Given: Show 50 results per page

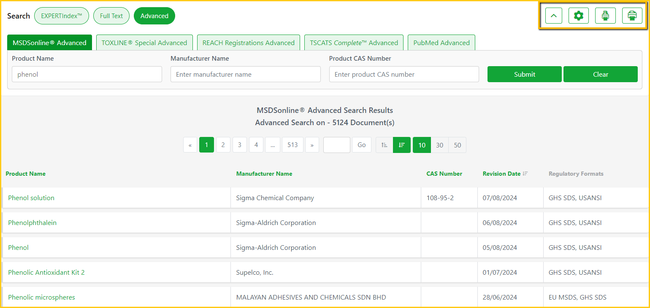Looking at the screenshot, I should click(x=458, y=145).
